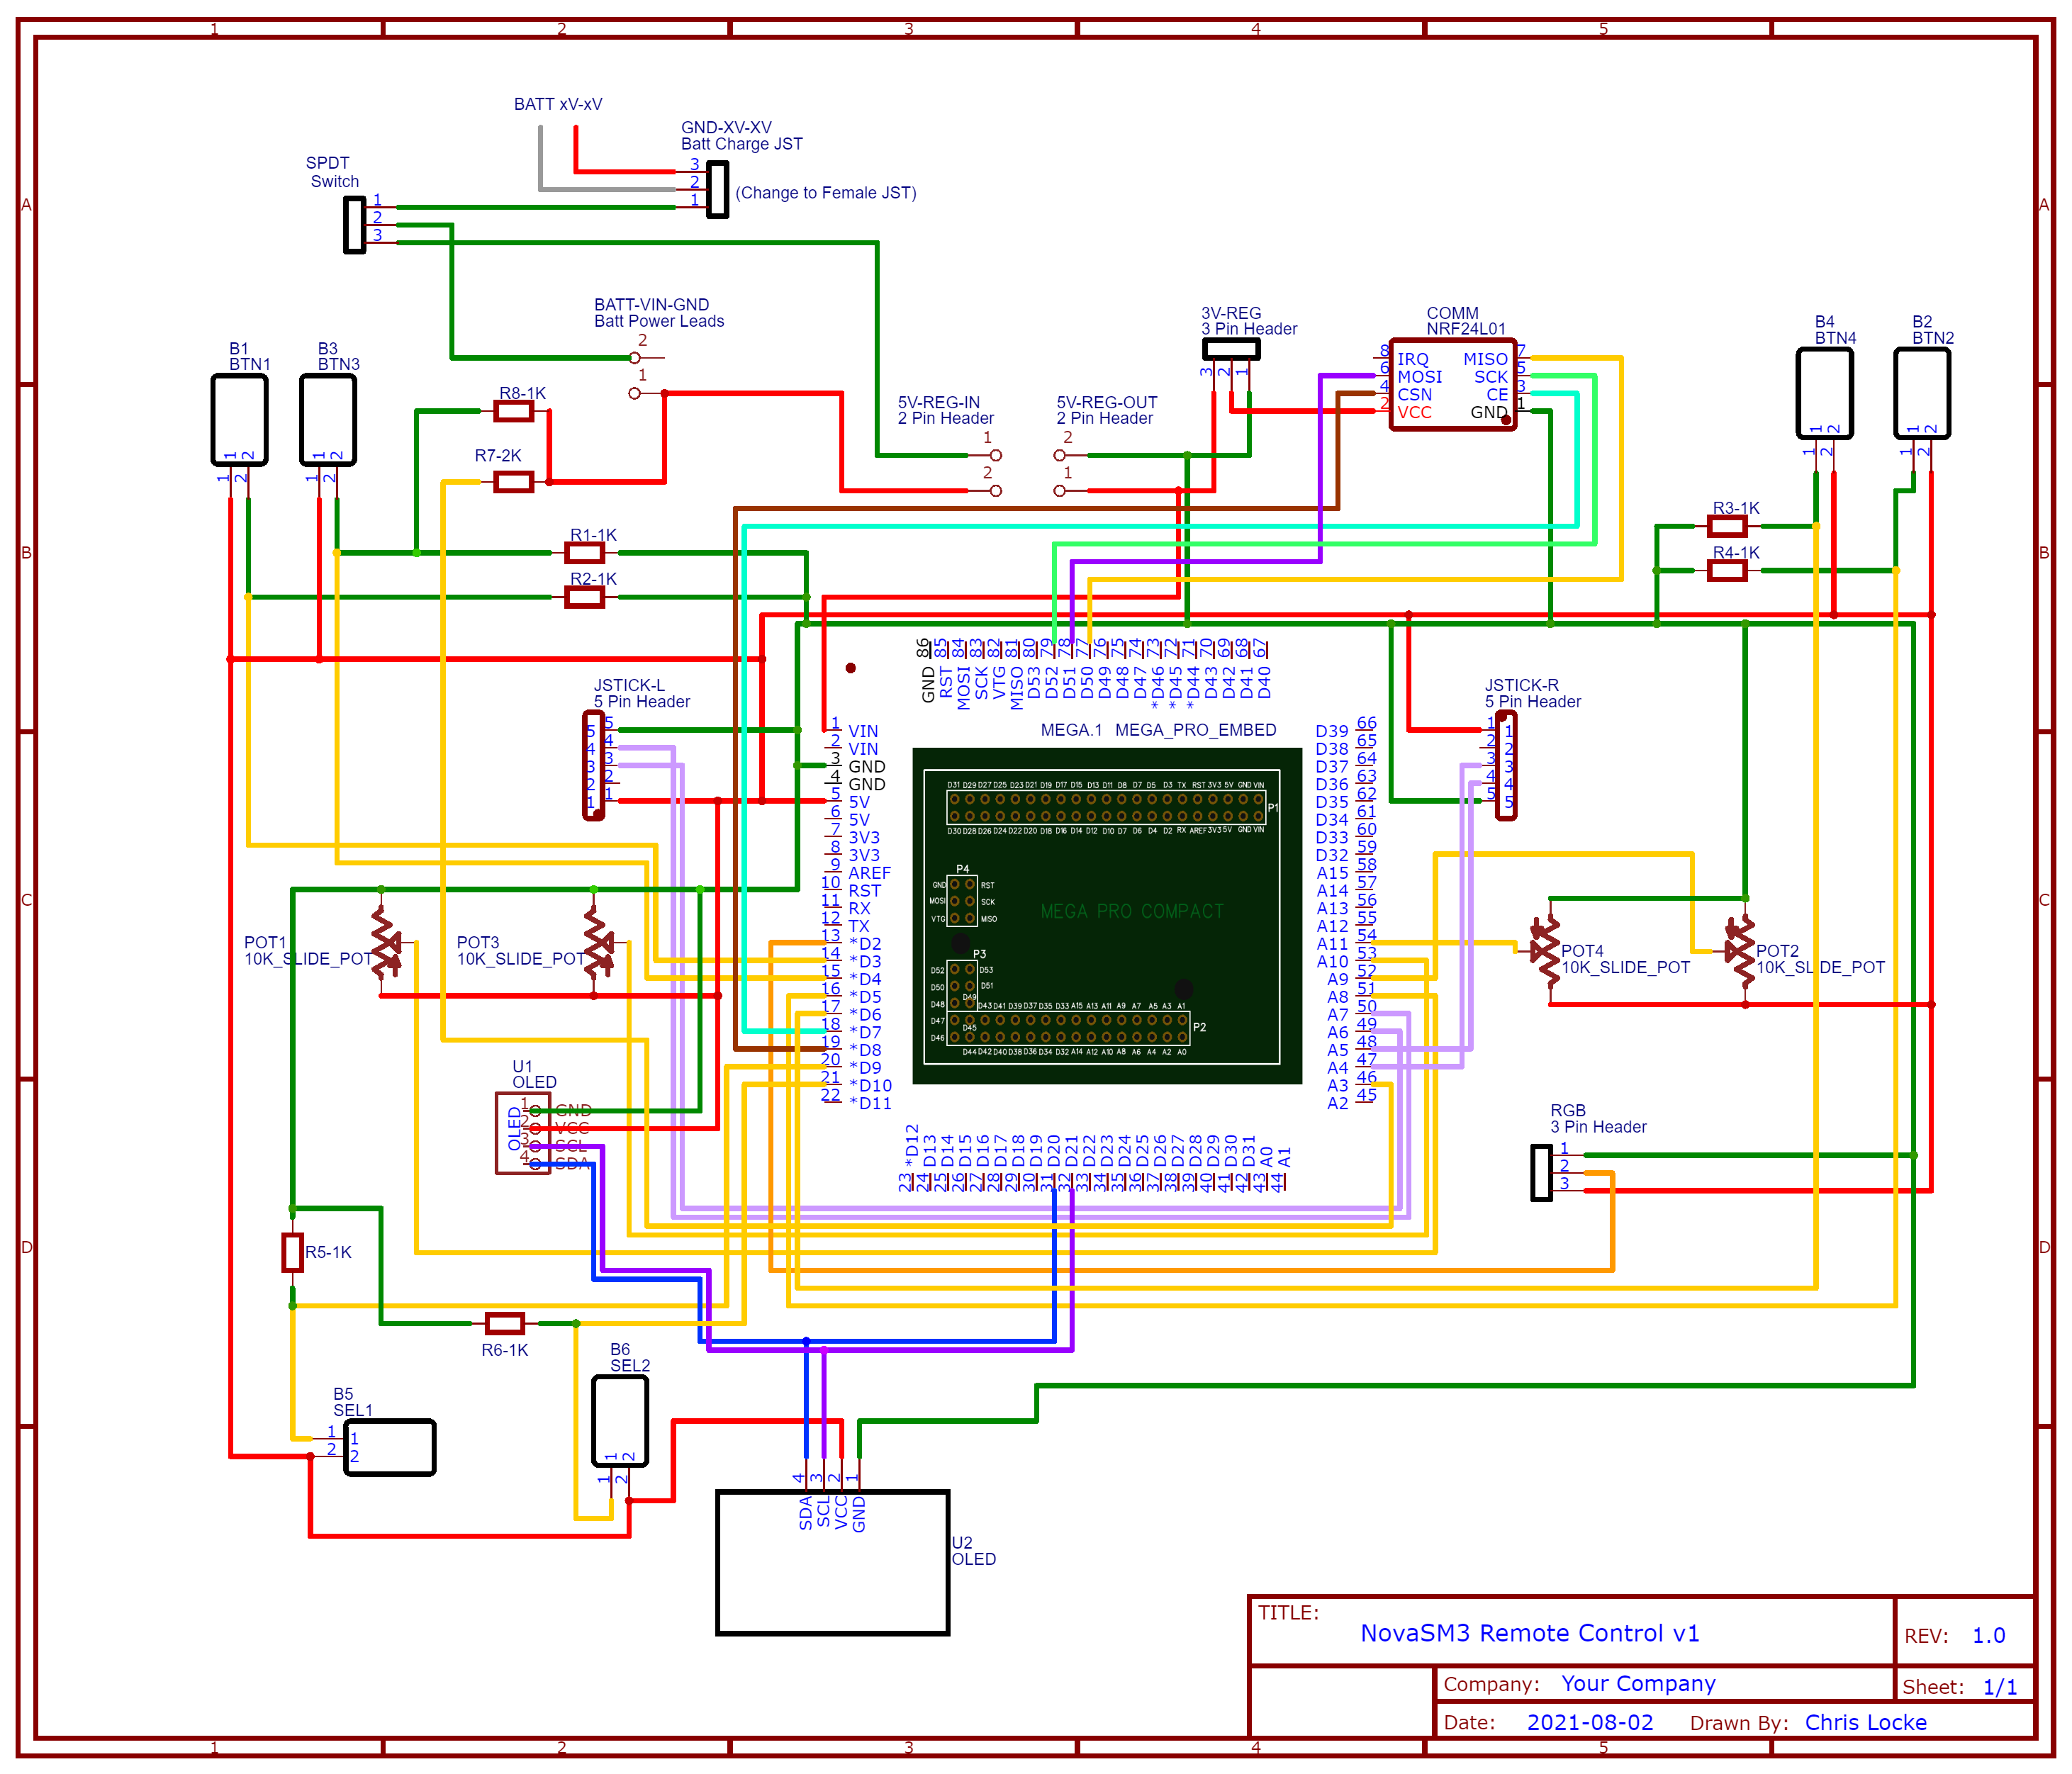Select the B4 BTN4 pushbutton symbol

coord(1825,393)
